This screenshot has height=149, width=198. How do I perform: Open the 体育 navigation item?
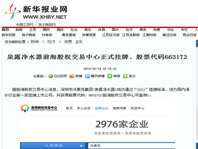click(x=101, y=30)
